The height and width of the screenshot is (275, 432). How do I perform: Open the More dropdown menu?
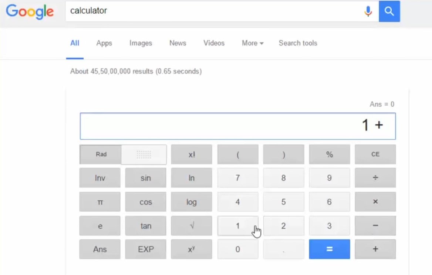[253, 43]
